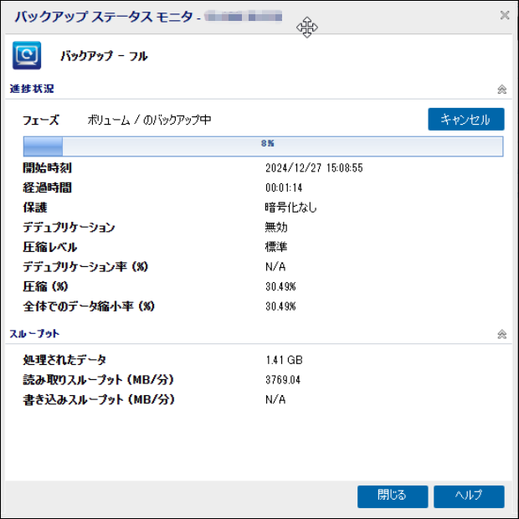Collapse the スループット section
Screen dimensions: 519x519
(501, 334)
